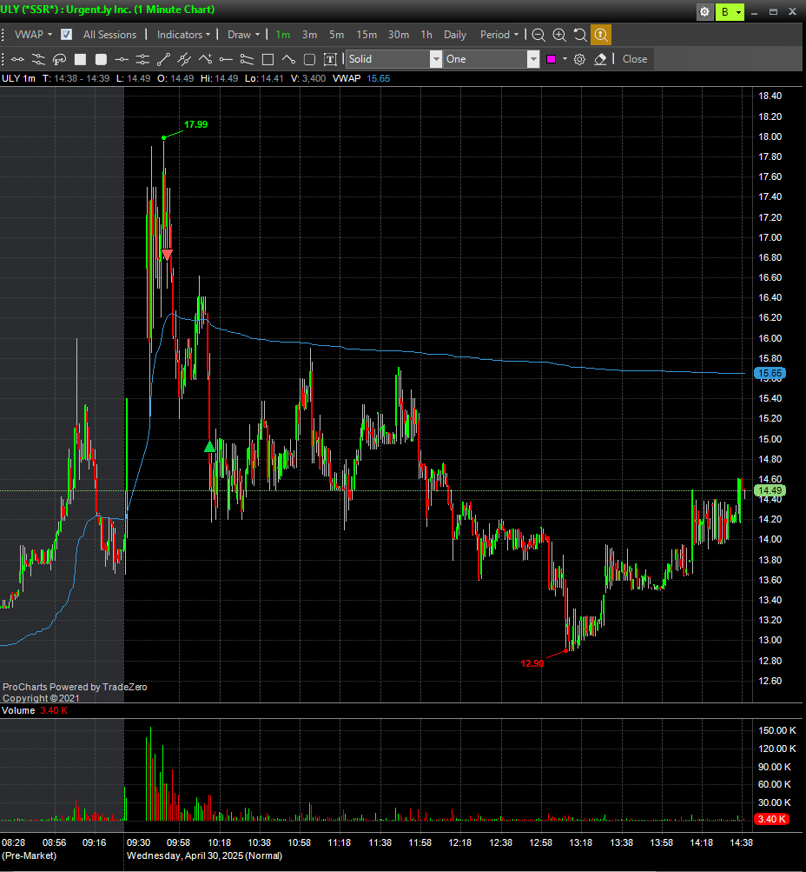Zoom out of the chart
Viewport: 806px width, 872px height.
click(x=538, y=35)
